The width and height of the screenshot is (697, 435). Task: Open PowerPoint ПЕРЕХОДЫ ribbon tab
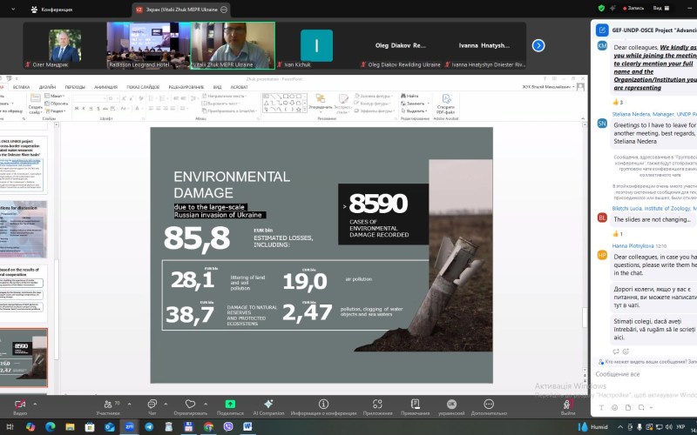(75, 87)
